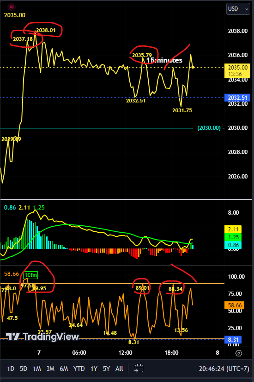Screen dimensions: 254x382
Task: Switch to 1M time range
Action: click(x=37, y=369)
